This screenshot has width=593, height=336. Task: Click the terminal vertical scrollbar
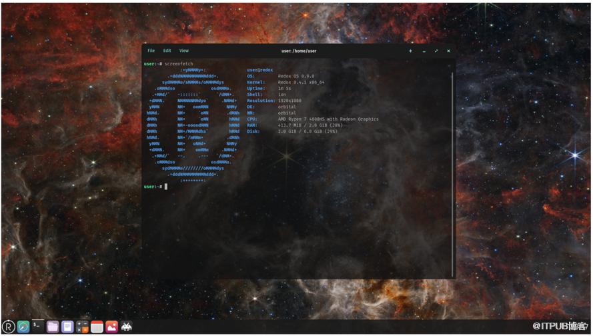(452, 174)
